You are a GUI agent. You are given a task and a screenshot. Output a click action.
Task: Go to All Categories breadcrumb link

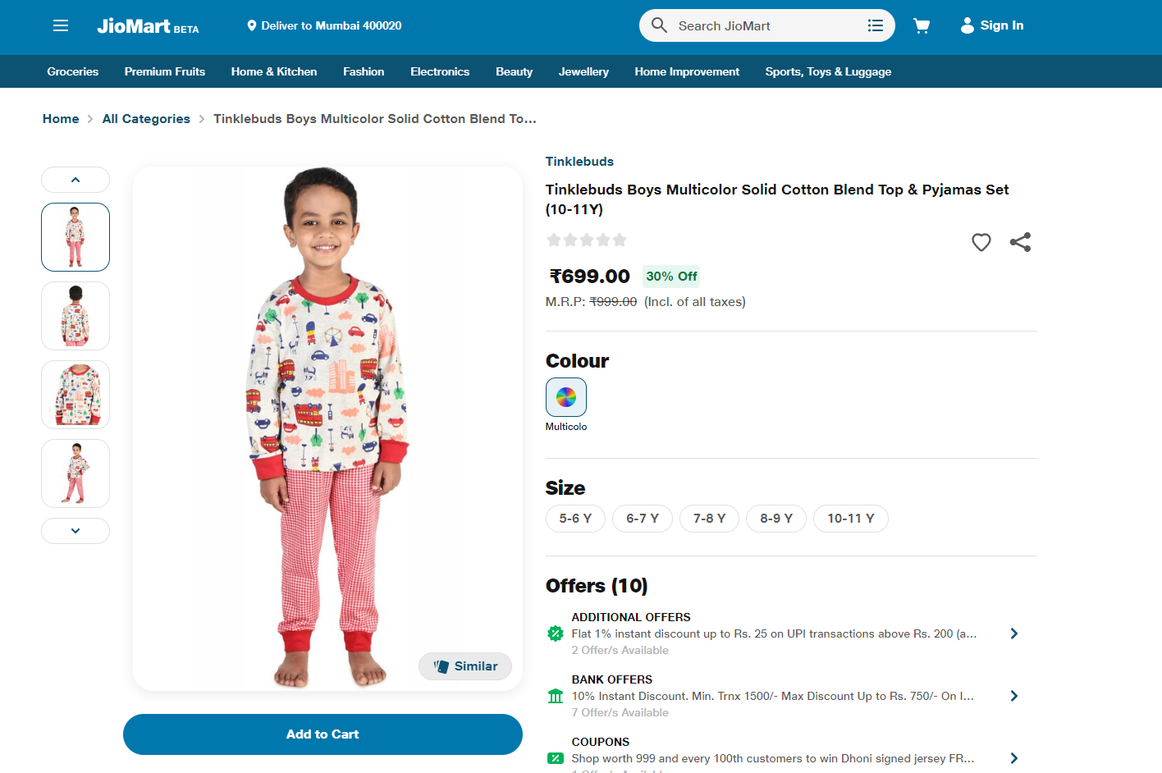pos(146,119)
